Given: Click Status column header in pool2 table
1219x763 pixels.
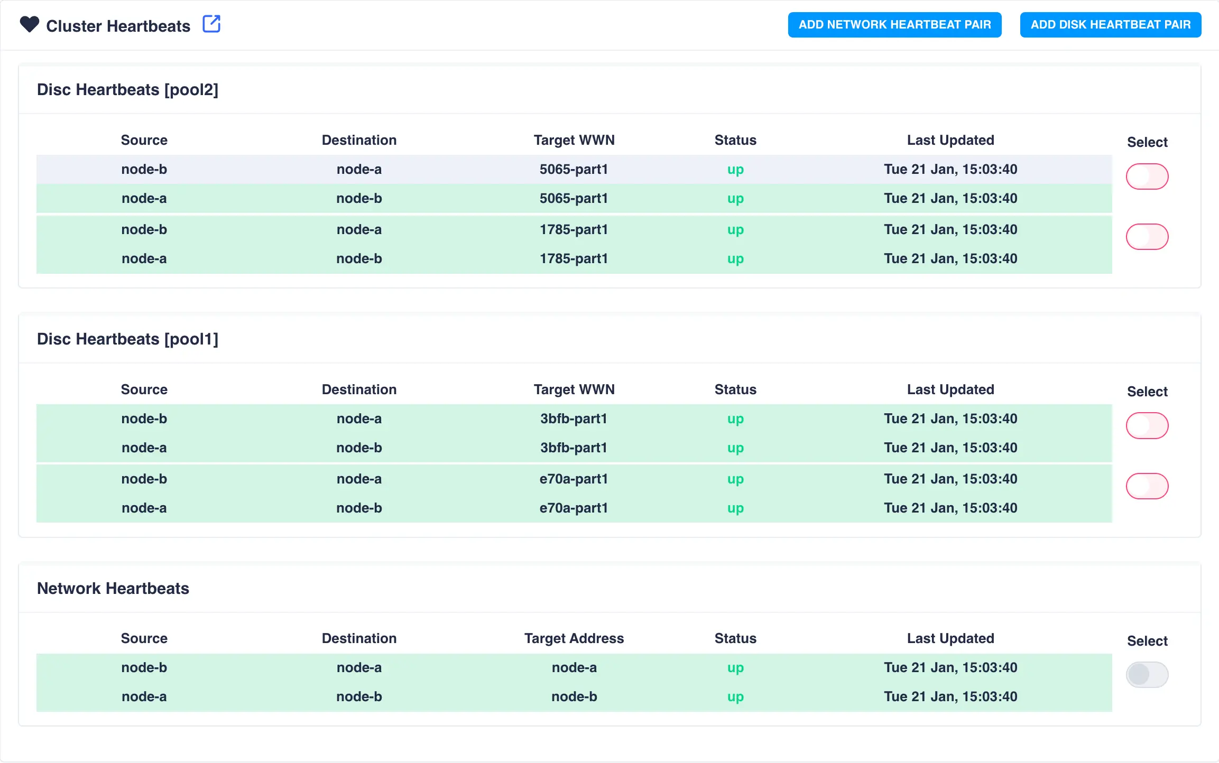Looking at the screenshot, I should point(735,140).
